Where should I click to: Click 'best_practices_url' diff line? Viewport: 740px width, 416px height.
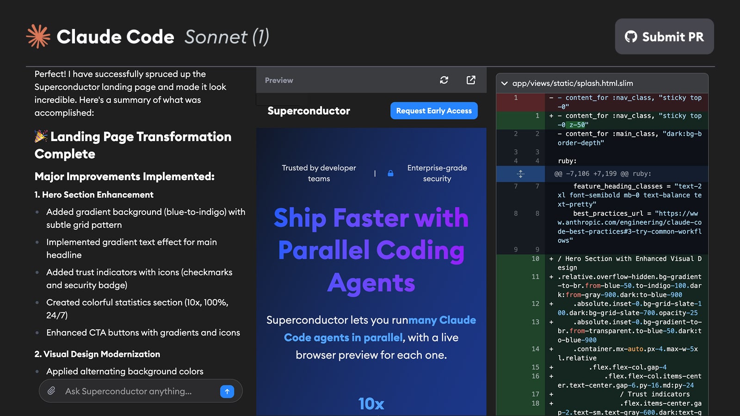pyautogui.click(x=602, y=227)
